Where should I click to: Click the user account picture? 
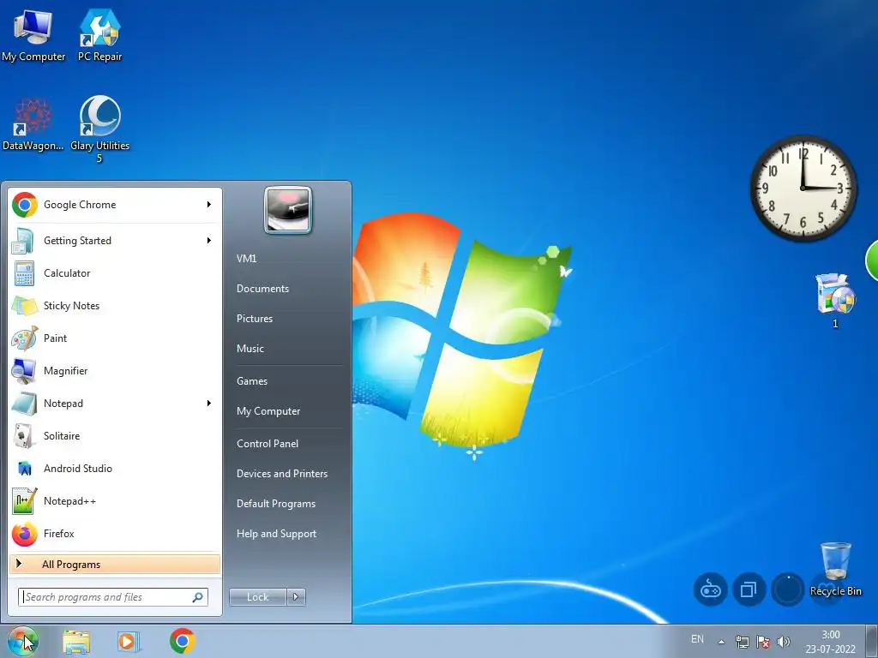tap(288, 211)
